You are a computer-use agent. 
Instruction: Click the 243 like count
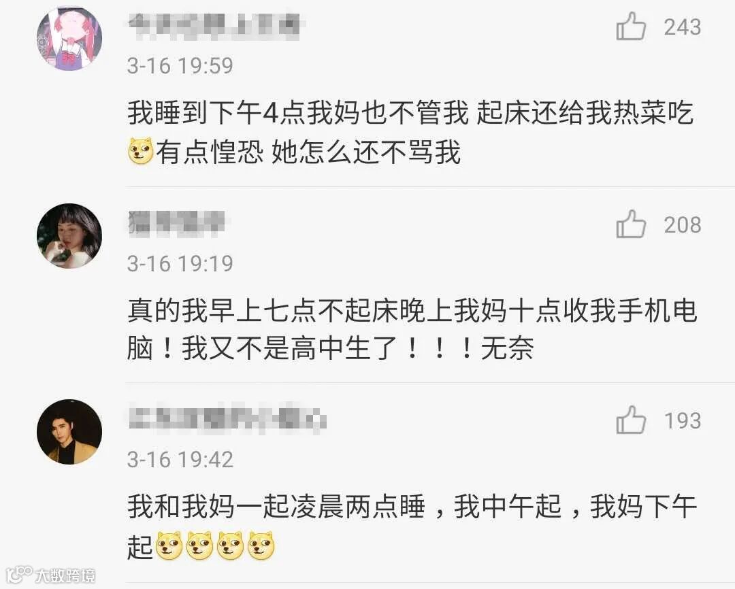[x=683, y=27]
